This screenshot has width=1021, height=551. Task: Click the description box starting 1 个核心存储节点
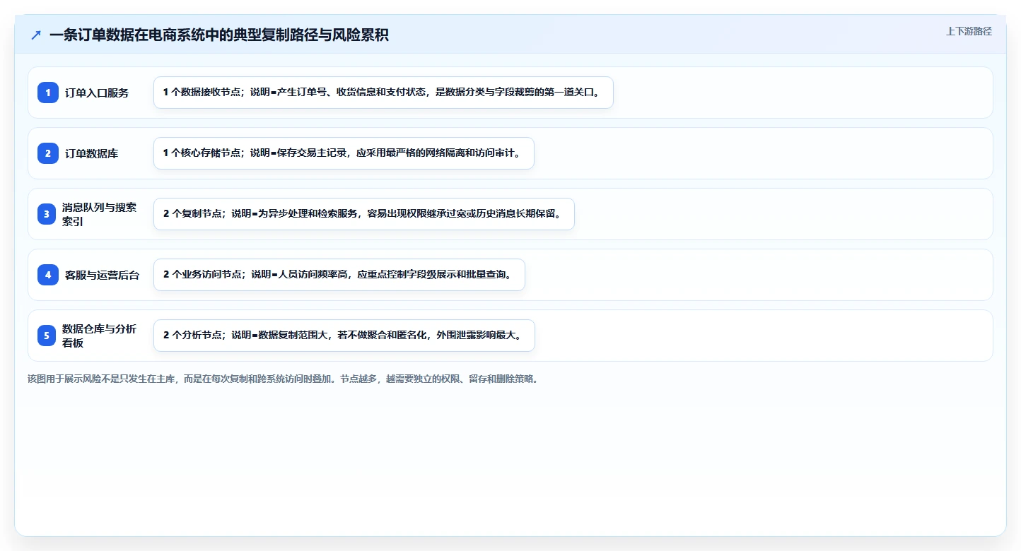coord(344,153)
